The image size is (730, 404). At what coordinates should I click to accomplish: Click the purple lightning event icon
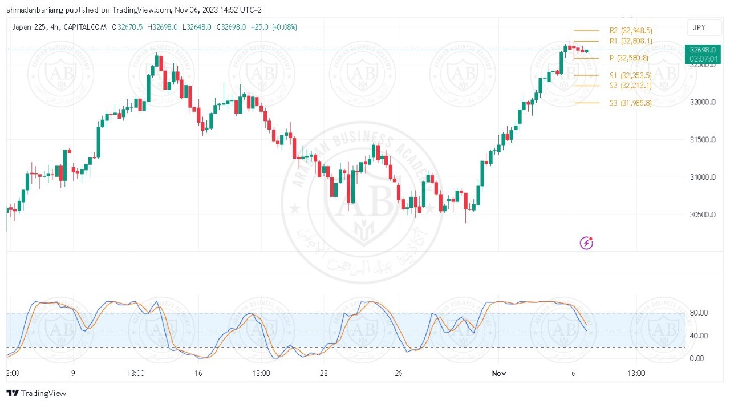[586, 244]
